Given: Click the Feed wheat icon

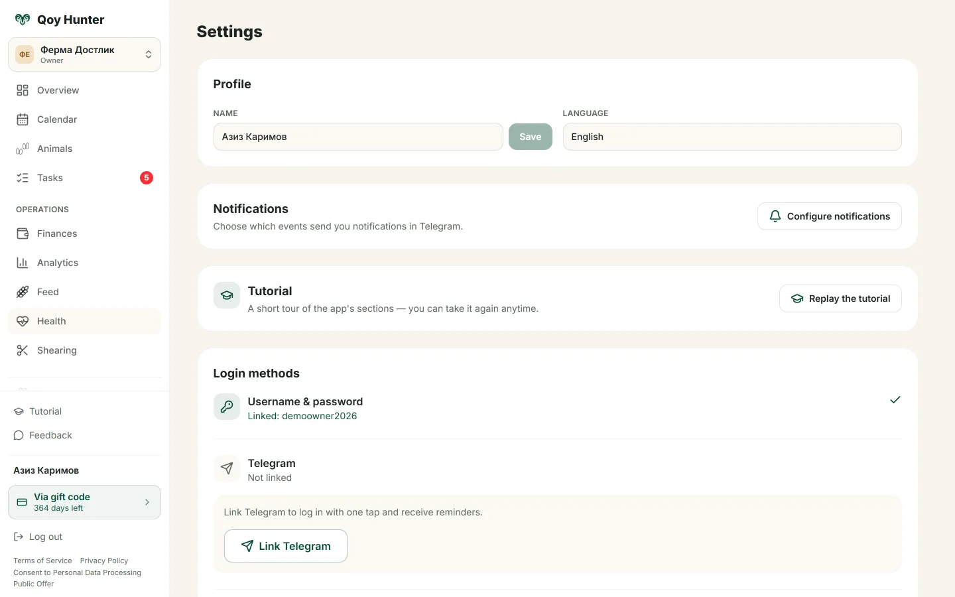Looking at the screenshot, I should [x=23, y=292].
